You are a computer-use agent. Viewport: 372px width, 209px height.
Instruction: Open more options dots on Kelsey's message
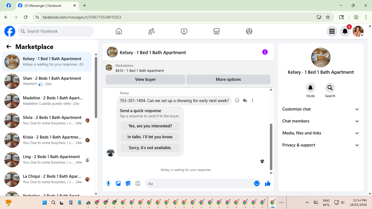252,100
